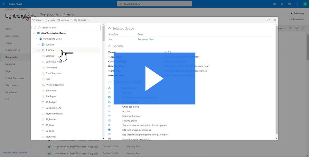The height and width of the screenshot is (157, 309).
Task: Click the megaphone icon in header
Action: point(274,4)
